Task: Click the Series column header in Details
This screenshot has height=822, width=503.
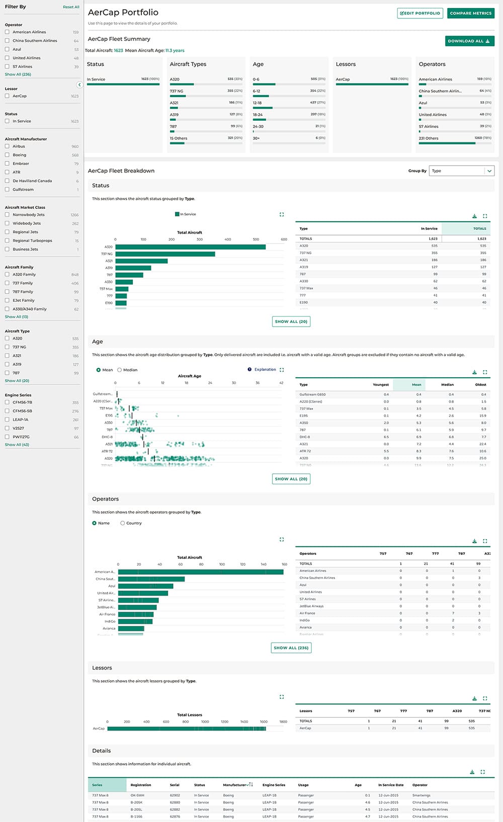Action: click(107, 785)
